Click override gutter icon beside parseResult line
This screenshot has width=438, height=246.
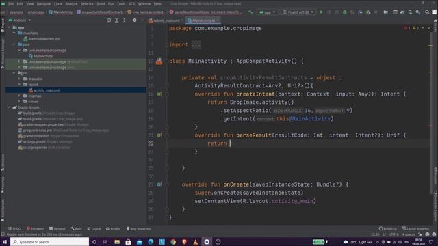click(159, 135)
